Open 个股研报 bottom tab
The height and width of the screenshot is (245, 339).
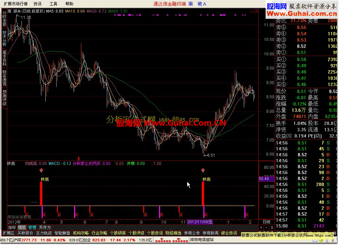point(118,233)
